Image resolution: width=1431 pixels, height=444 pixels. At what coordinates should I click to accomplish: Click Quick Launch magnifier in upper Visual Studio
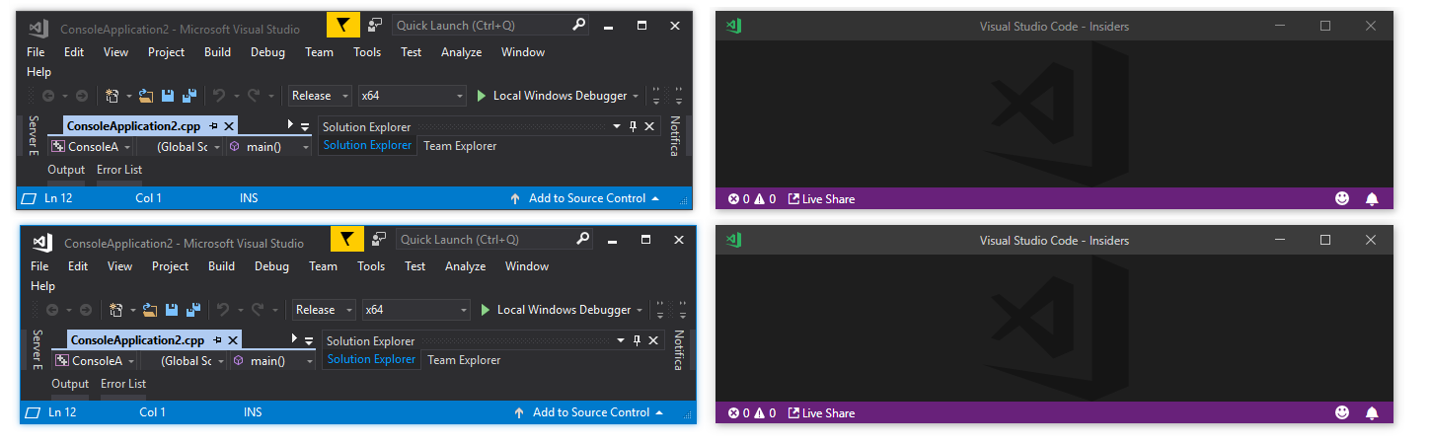coord(579,25)
